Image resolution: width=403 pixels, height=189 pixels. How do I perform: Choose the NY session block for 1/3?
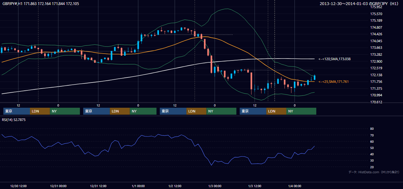(301, 111)
